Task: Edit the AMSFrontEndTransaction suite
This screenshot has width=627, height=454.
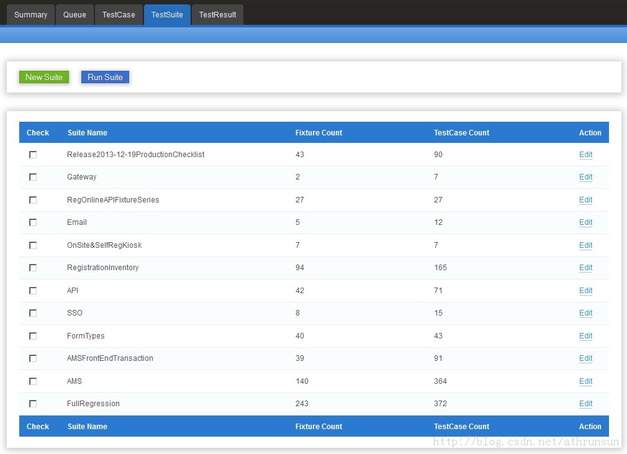Action: click(585, 358)
